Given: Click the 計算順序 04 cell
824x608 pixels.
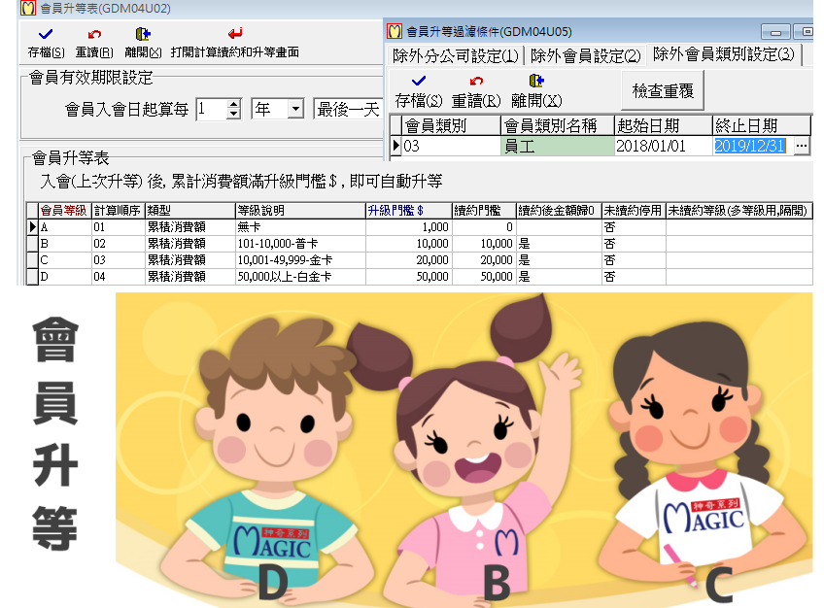Looking at the screenshot, I should (118, 276).
